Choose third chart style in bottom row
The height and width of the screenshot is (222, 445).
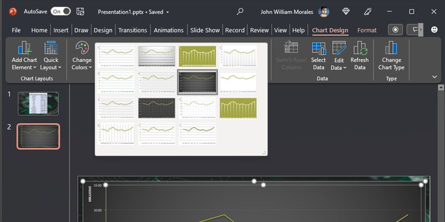tap(198, 134)
